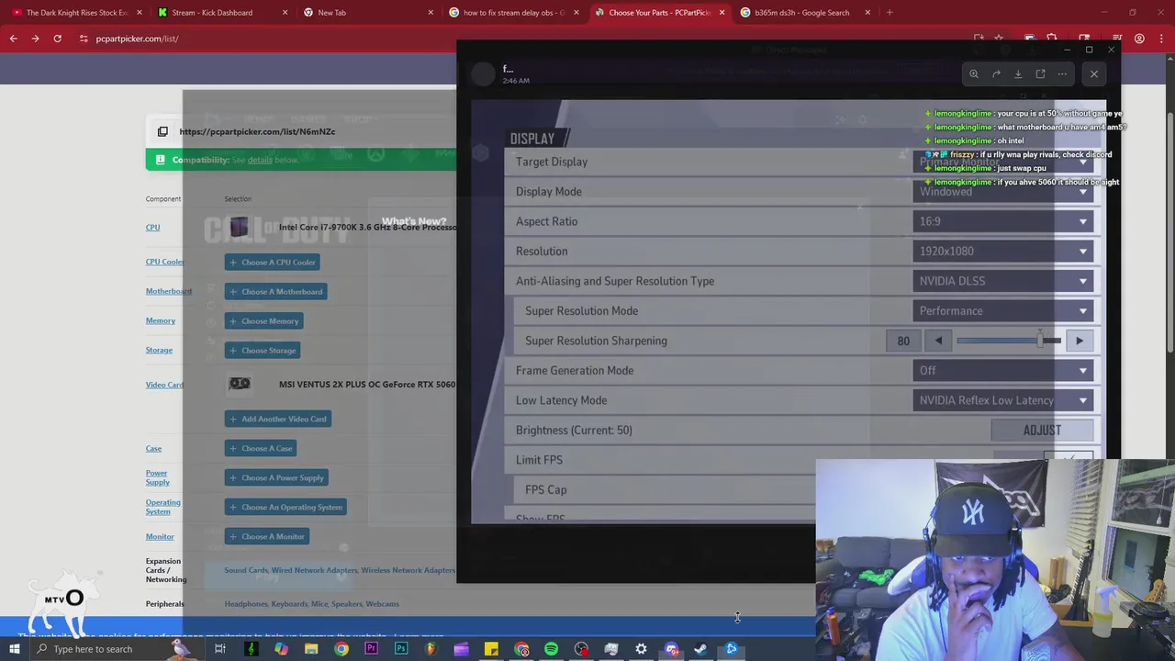Open Adobe Premiere Pro from the taskbar
This screenshot has width=1175, height=661.
pyautogui.click(x=371, y=649)
